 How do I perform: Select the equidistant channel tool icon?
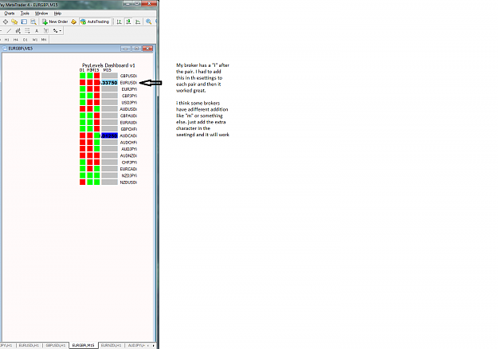click(18, 31)
